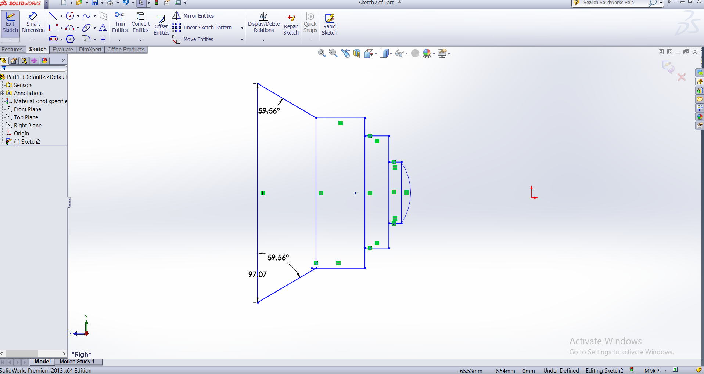Switch to the DimXpert tab

click(x=90, y=50)
